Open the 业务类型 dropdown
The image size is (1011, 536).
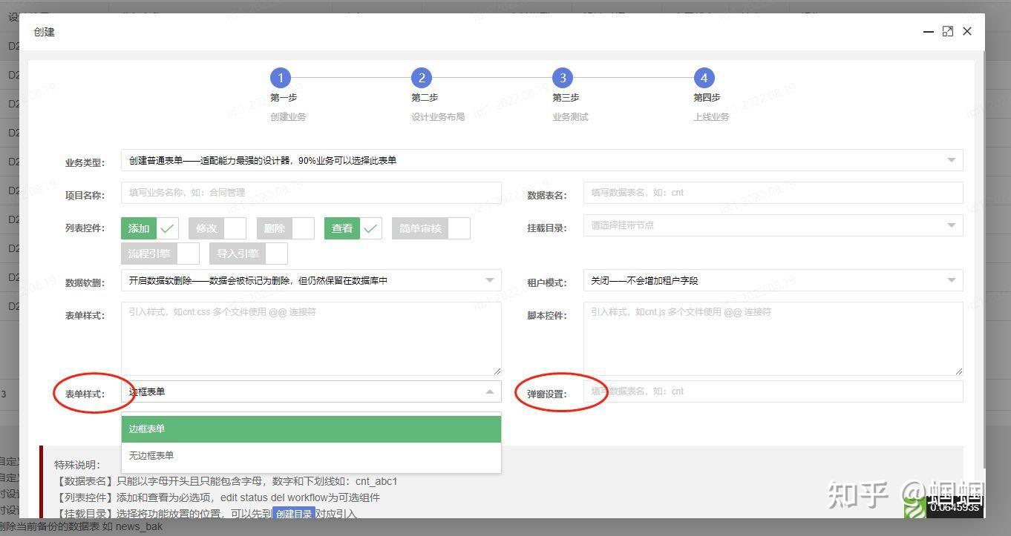click(951, 159)
